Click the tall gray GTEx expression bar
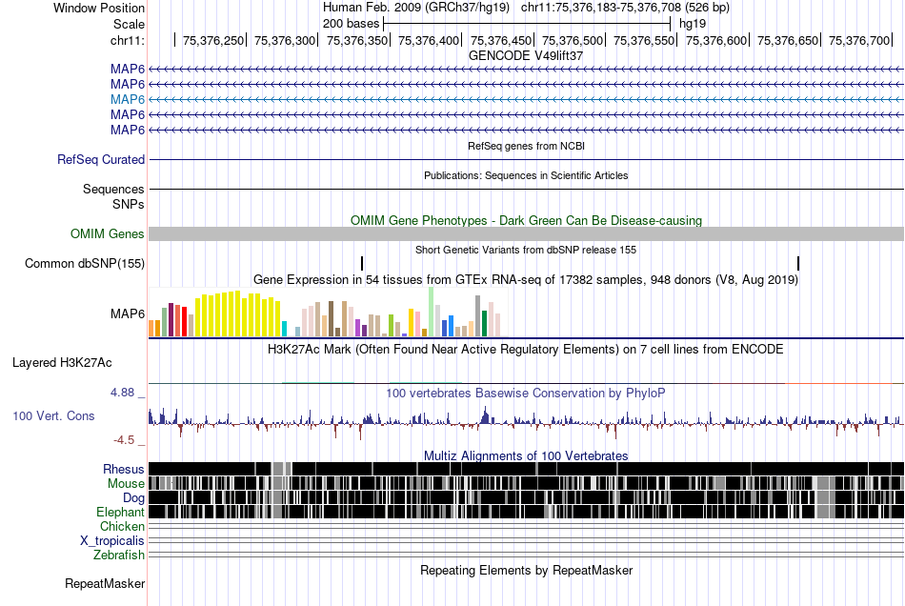 478,315
